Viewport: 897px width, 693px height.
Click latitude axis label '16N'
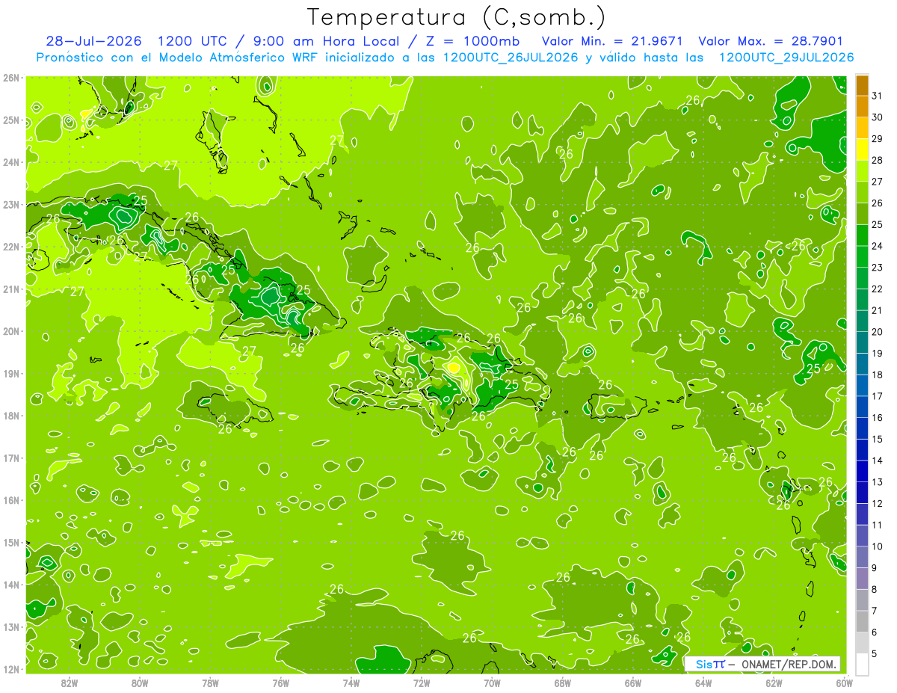[11, 500]
